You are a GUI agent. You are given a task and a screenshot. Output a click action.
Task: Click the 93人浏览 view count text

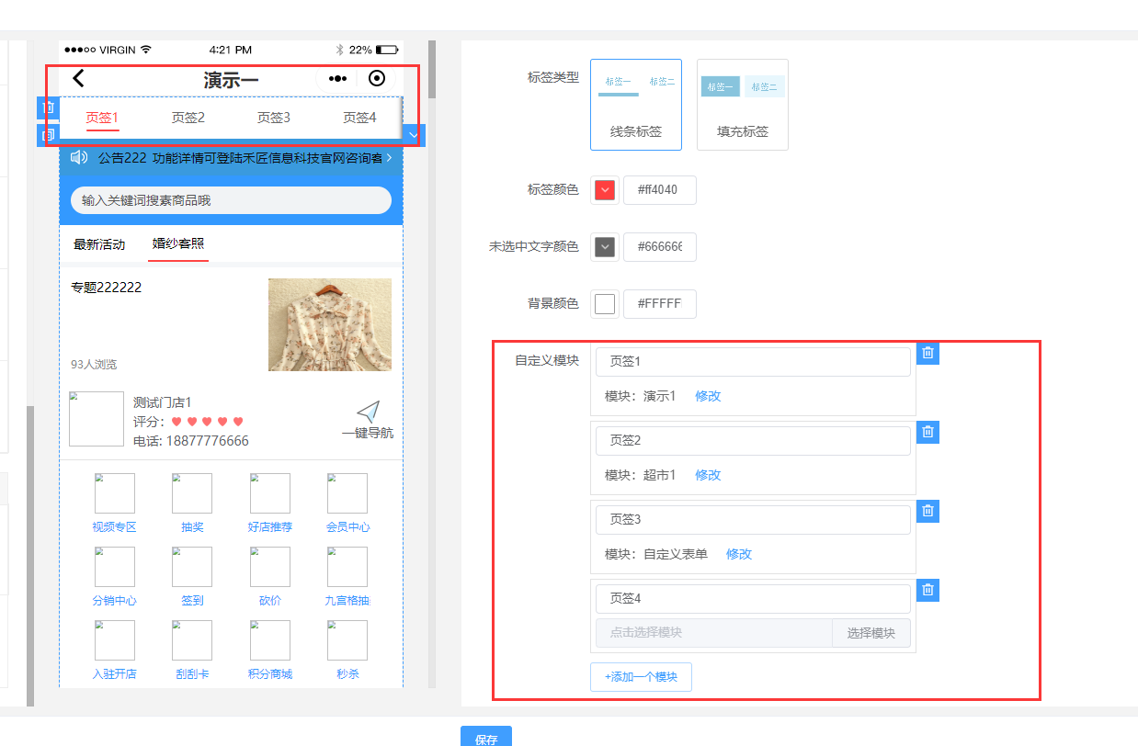click(x=94, y=365)
